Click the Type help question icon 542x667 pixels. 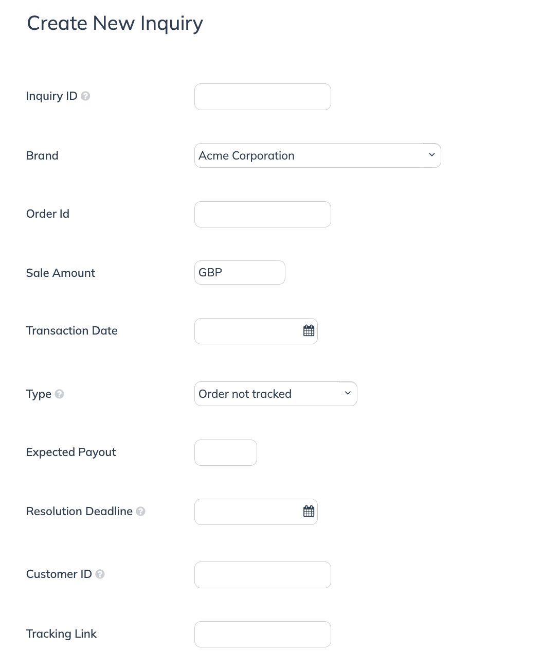60,394
